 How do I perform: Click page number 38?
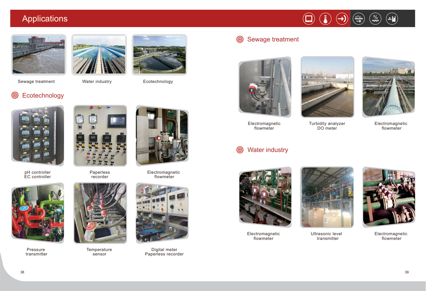[x=22, y=272]
